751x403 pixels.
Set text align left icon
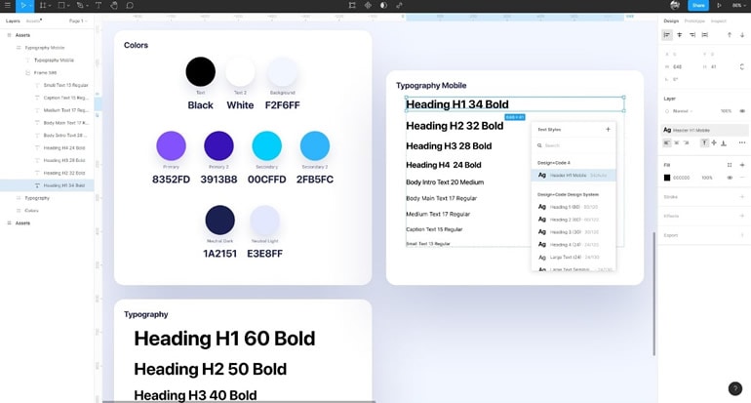[x=667, y=142]
